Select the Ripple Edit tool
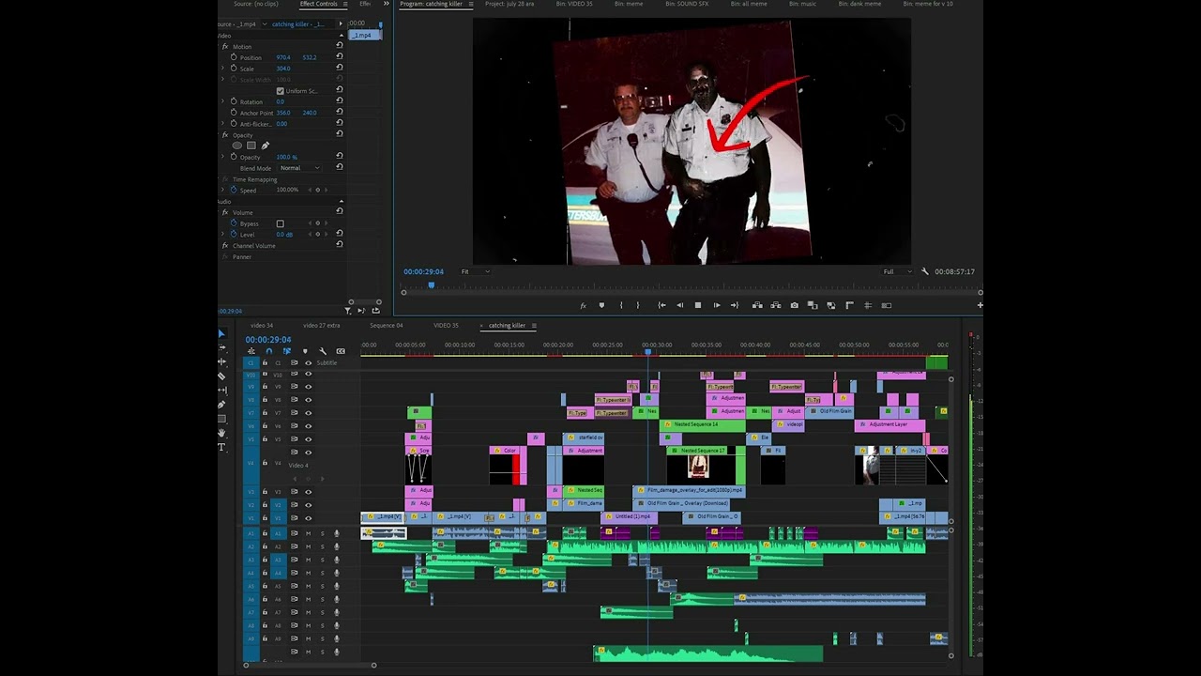Image resolution: width=1201 pixels, height=676 pixels. 221,361
